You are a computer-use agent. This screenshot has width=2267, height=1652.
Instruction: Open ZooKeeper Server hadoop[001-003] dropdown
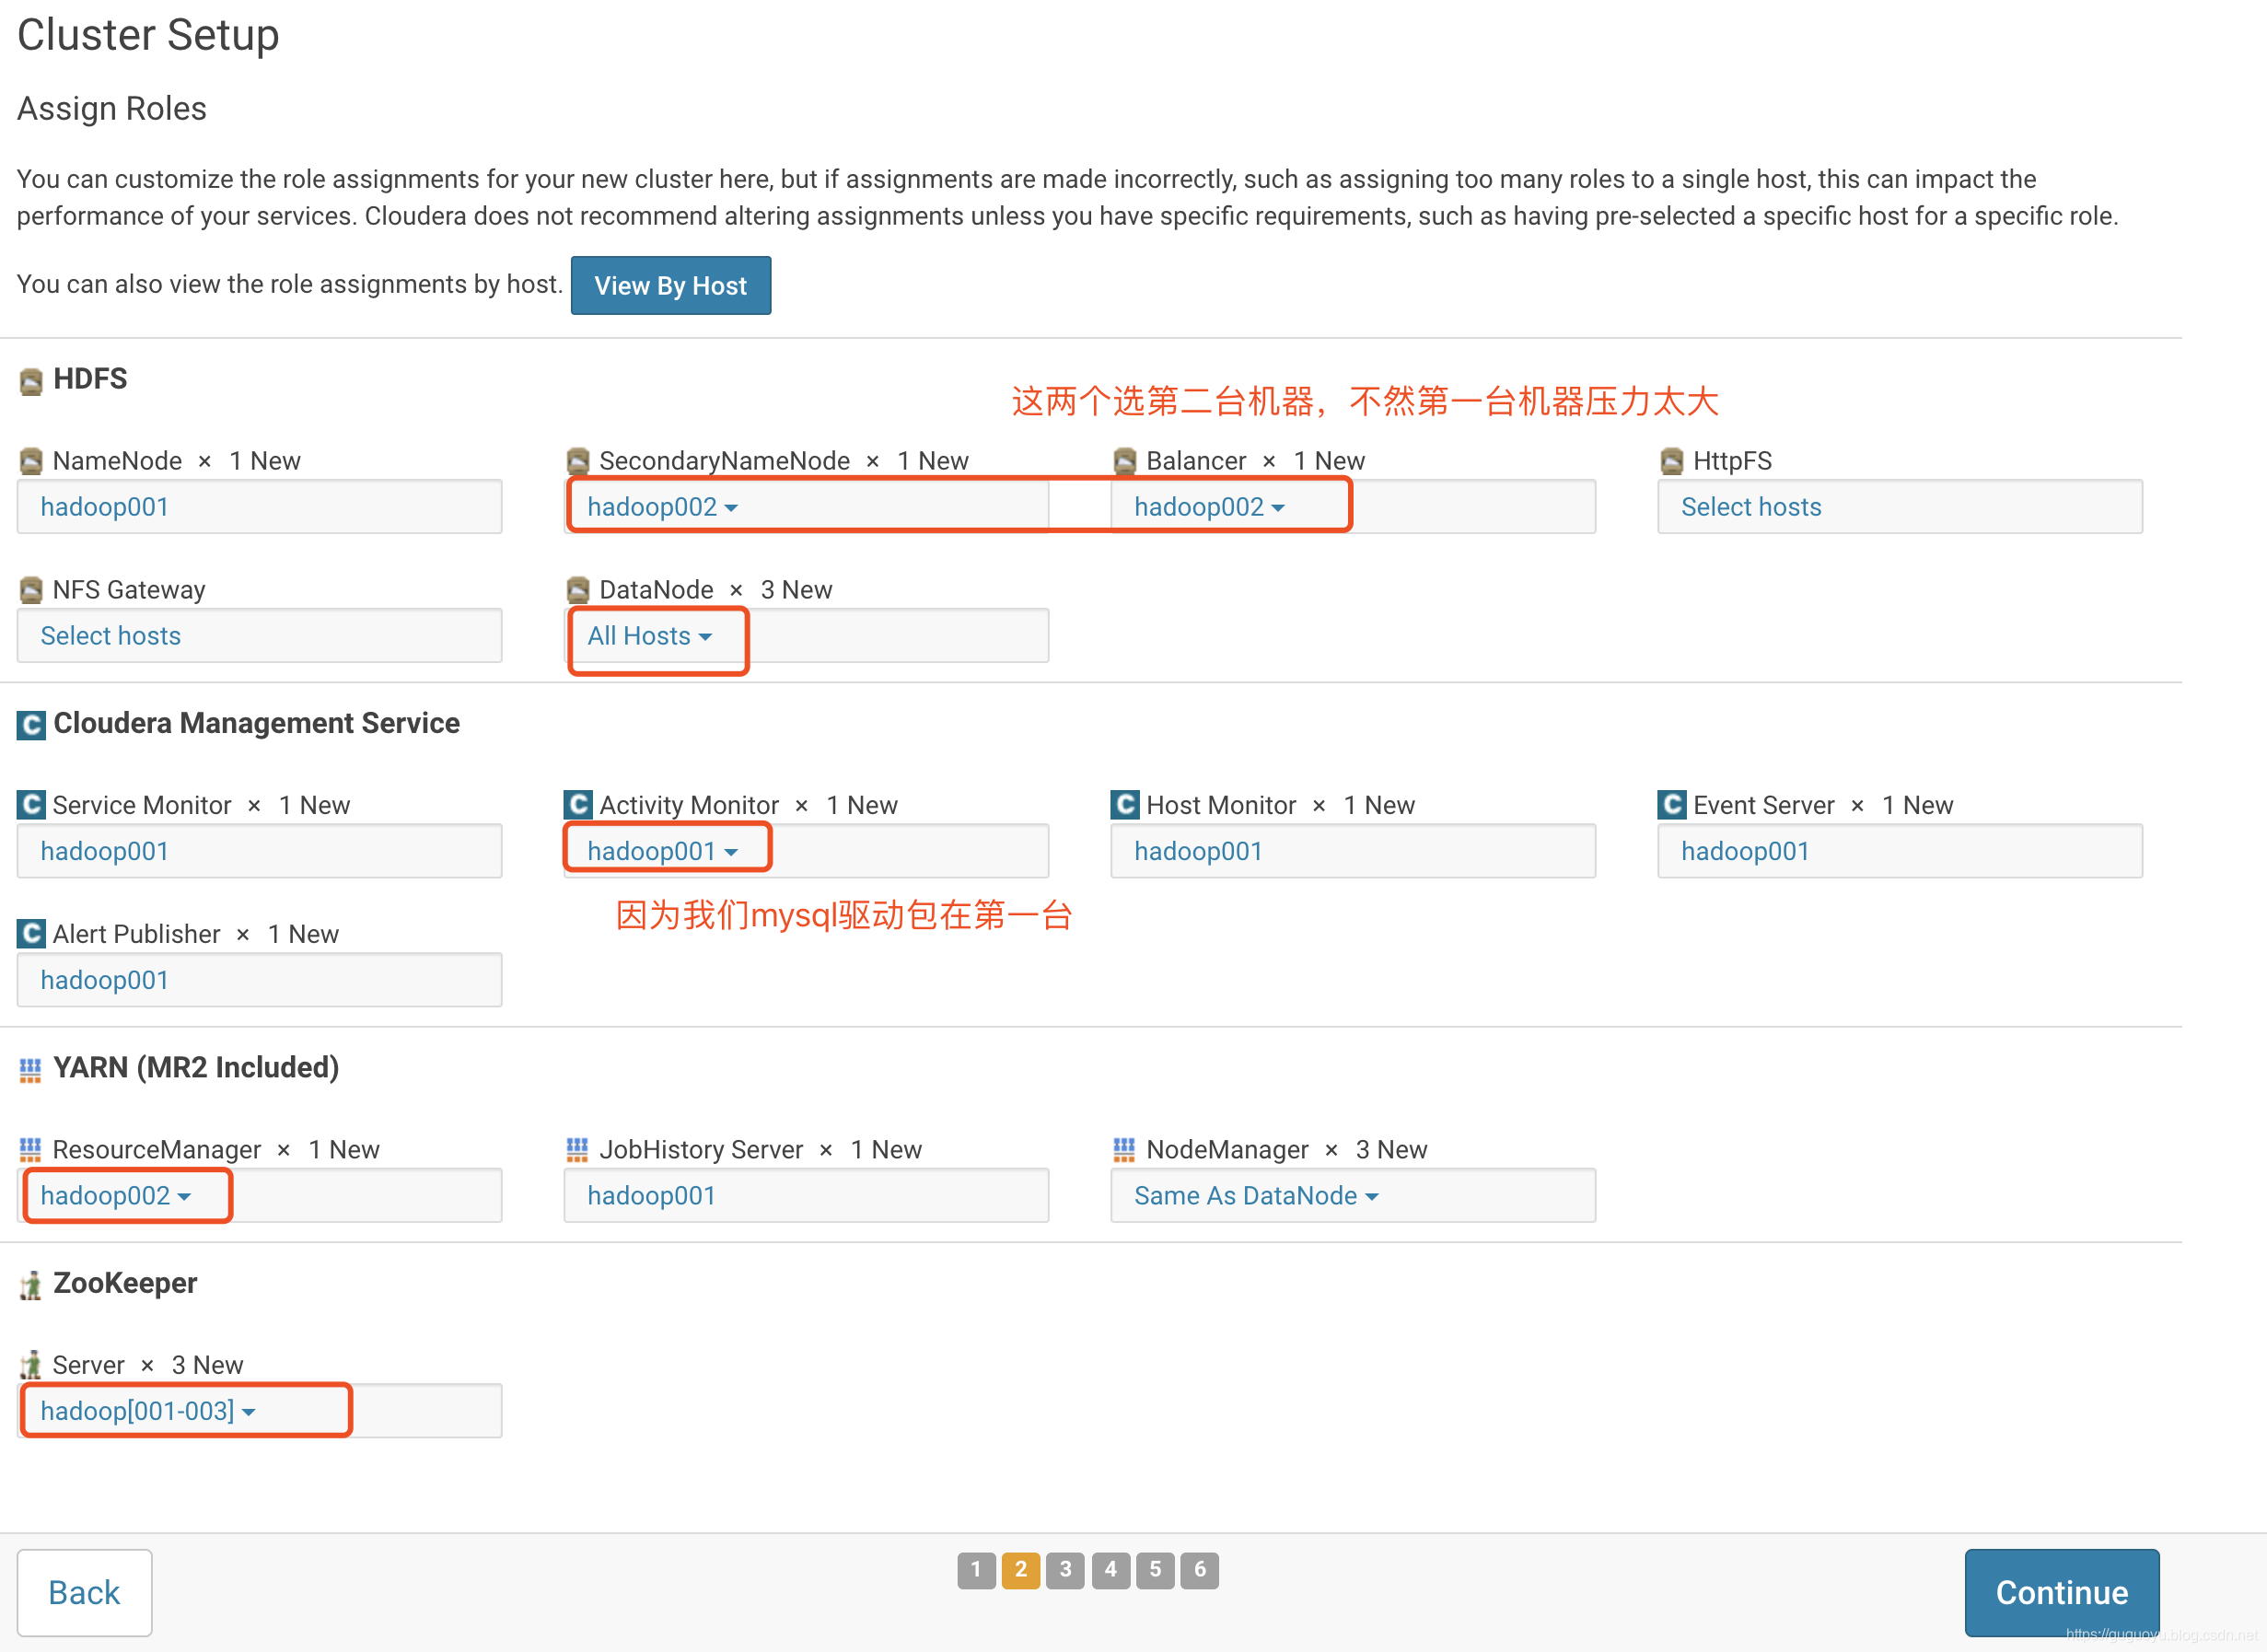(x=147, y=1410)
